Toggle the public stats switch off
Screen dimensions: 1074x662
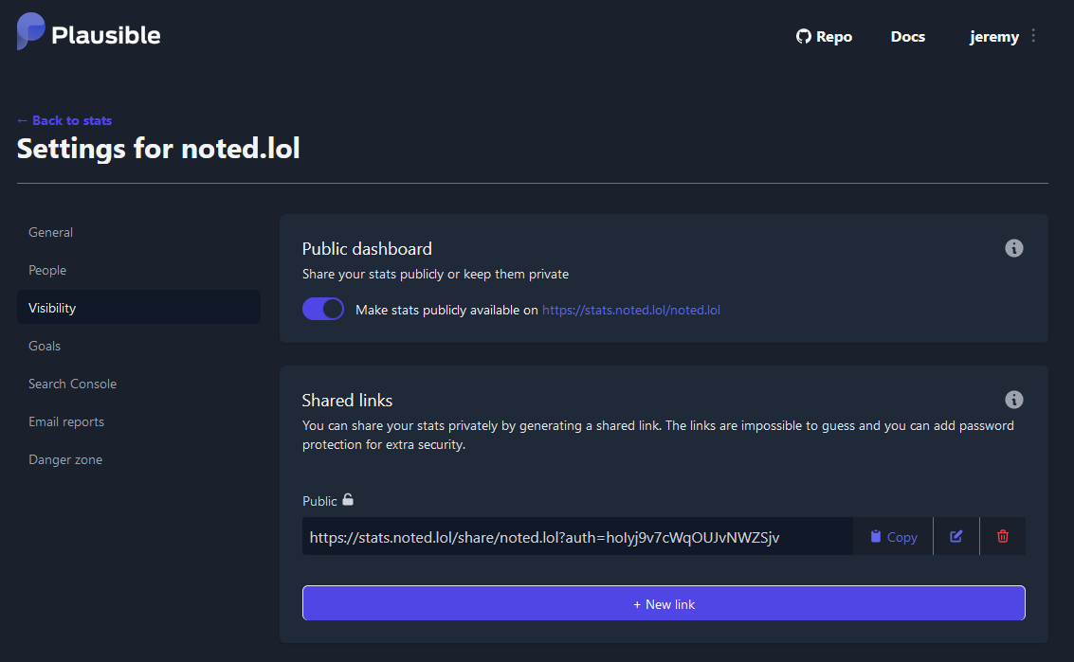(x=323, y=309)
